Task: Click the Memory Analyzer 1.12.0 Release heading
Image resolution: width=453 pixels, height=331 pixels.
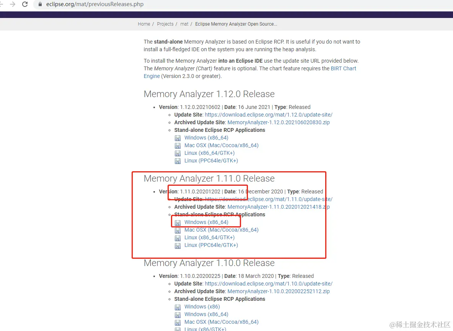Action: pos(209,94)
